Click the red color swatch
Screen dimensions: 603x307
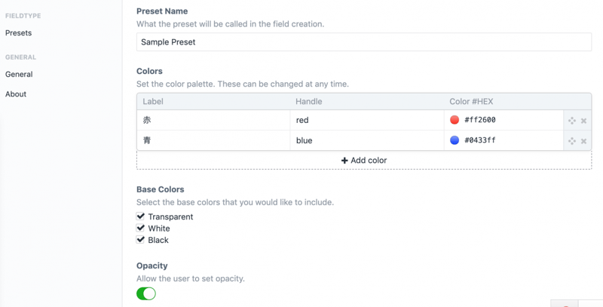pos(455,120)
